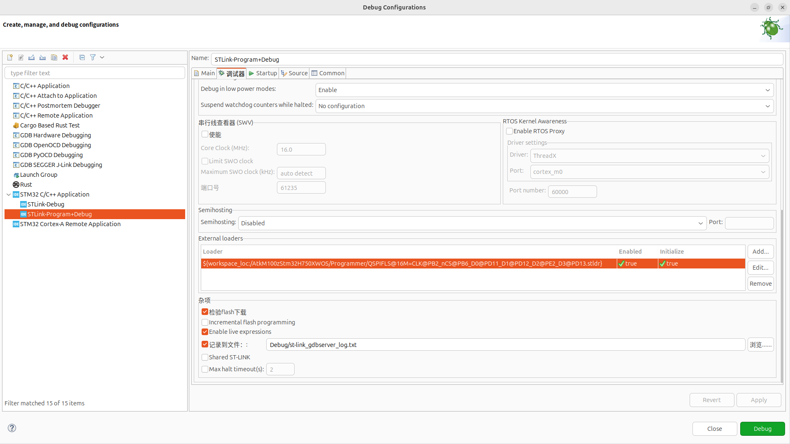Click the type filter text box
The height and width of the screenshot is (444, 790).
click(x=95, y=73)
